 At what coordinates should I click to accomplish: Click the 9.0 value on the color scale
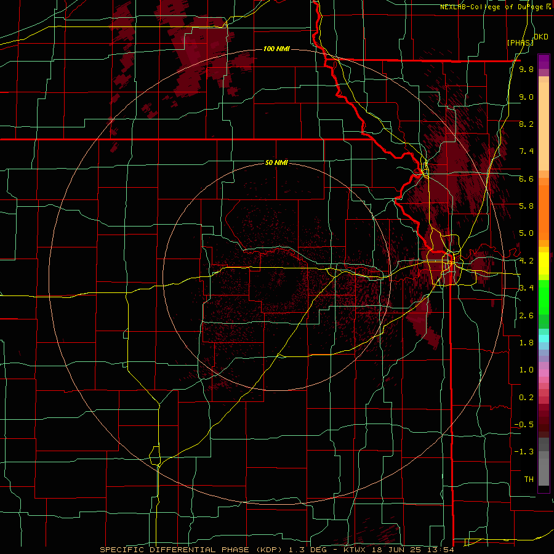(526, 97)
